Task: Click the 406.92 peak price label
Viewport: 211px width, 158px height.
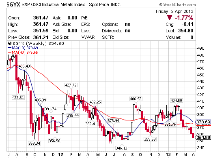Action: click(136, 99)
